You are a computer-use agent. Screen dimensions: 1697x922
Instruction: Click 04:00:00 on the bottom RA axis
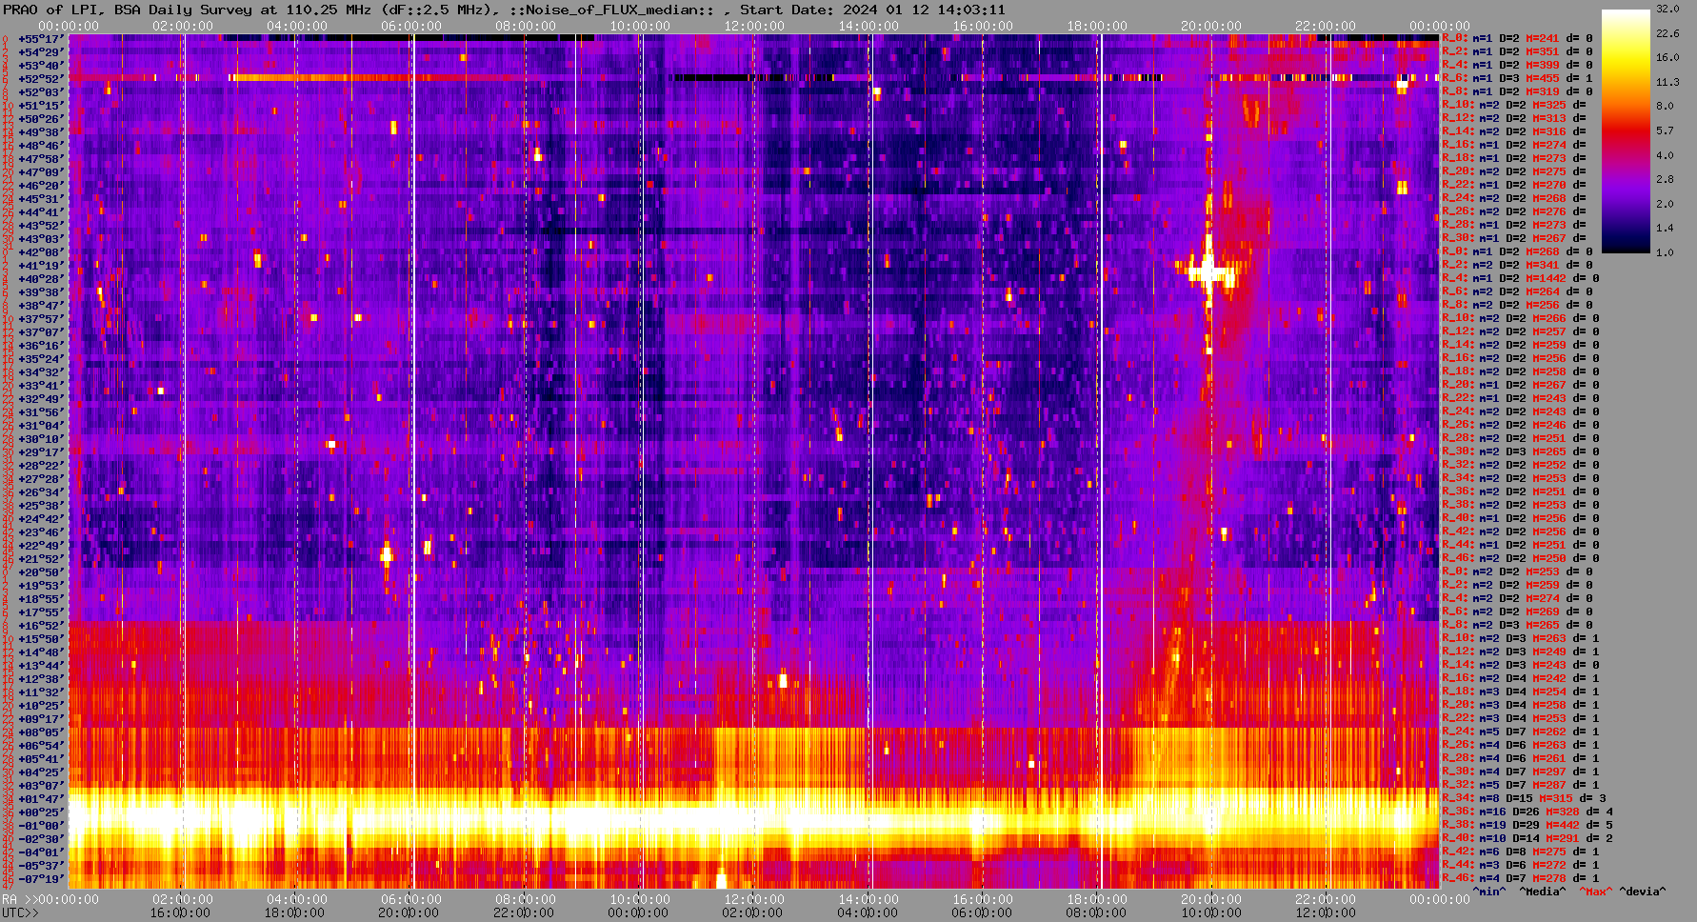click(297, 899)
